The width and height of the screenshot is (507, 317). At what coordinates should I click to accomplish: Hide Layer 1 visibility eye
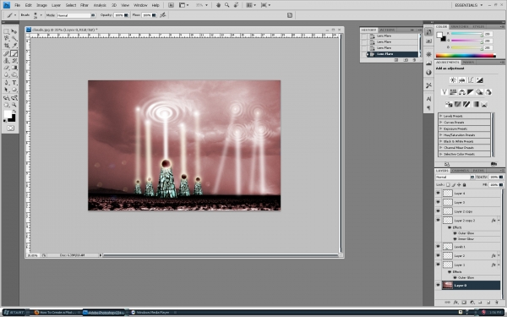pos(438,265)
